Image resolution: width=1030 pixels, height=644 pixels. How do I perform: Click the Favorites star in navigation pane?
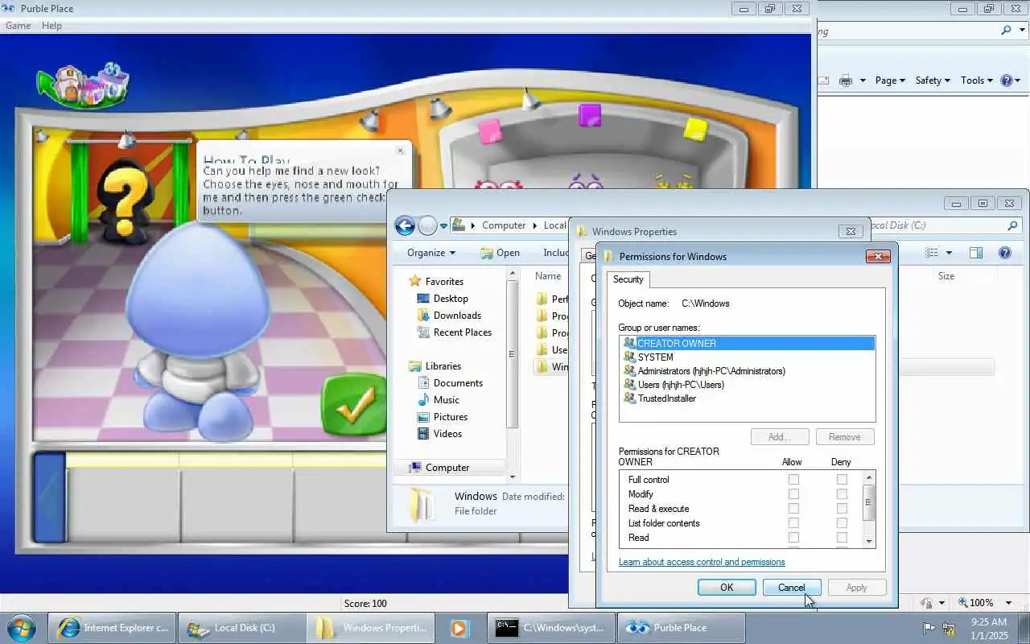pyautogui.click(x=415, y=281)
